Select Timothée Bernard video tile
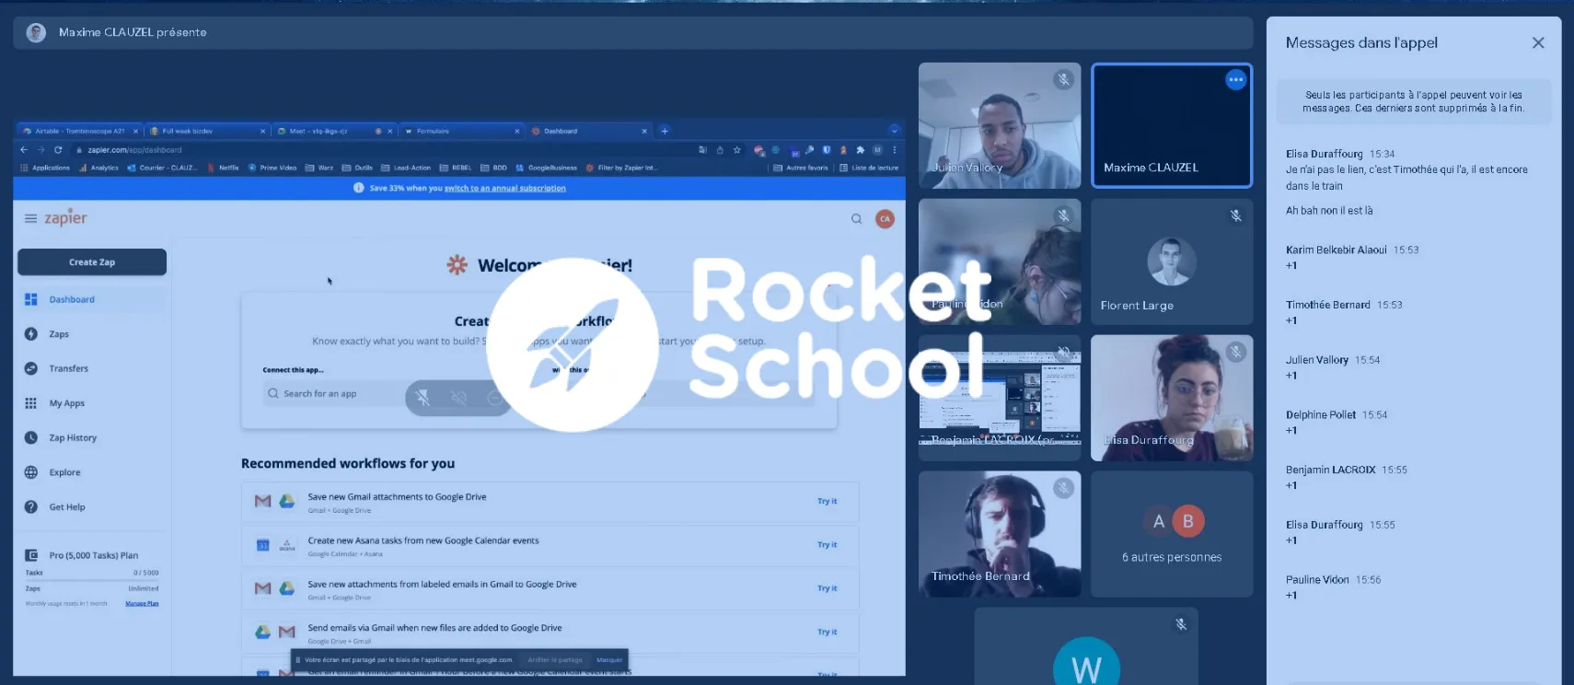 point(1000,534)
